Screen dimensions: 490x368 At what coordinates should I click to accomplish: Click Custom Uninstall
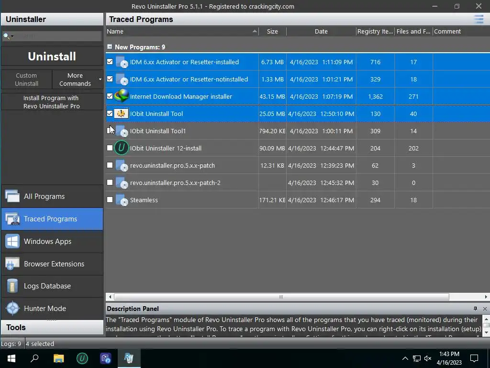27,80
